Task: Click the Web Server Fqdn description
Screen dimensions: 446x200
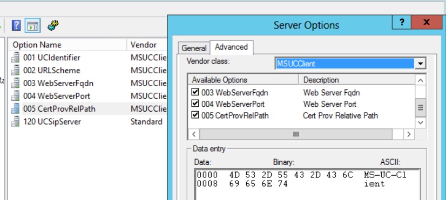Action: [332, 93]
